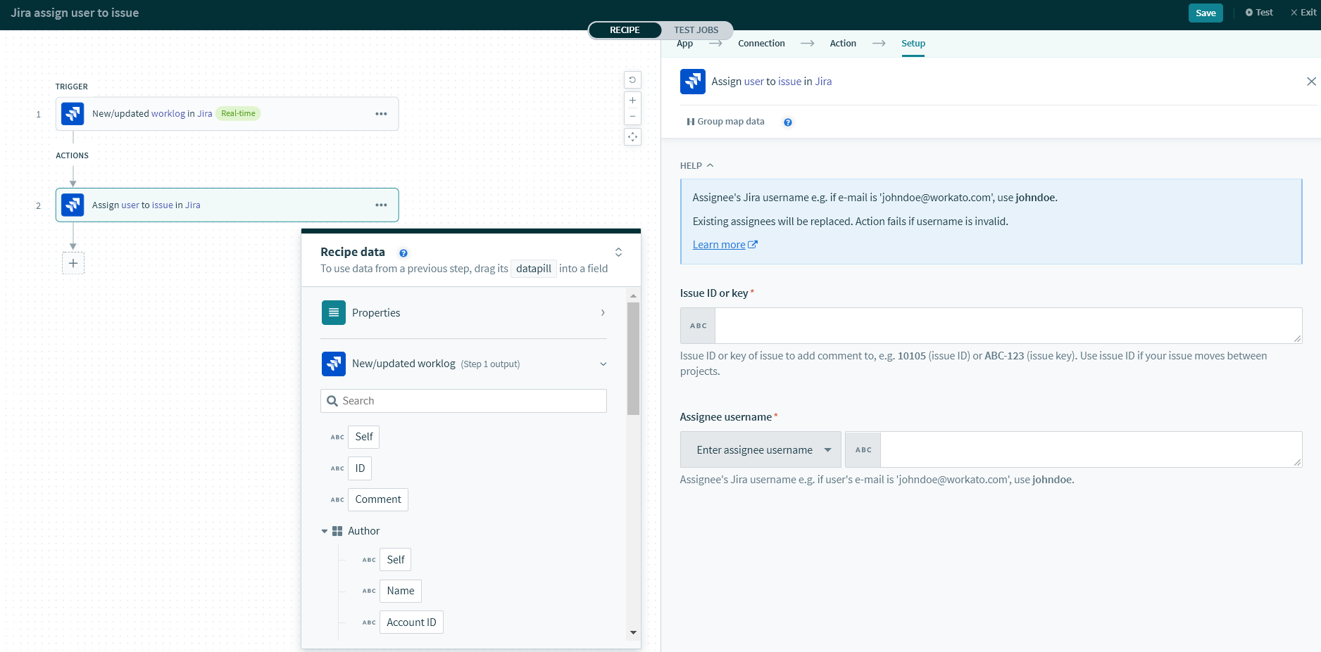Viewport: 1321px width, 652px height.
Task: Reset the recipe canvas view
Action: (x=632, y=79)
